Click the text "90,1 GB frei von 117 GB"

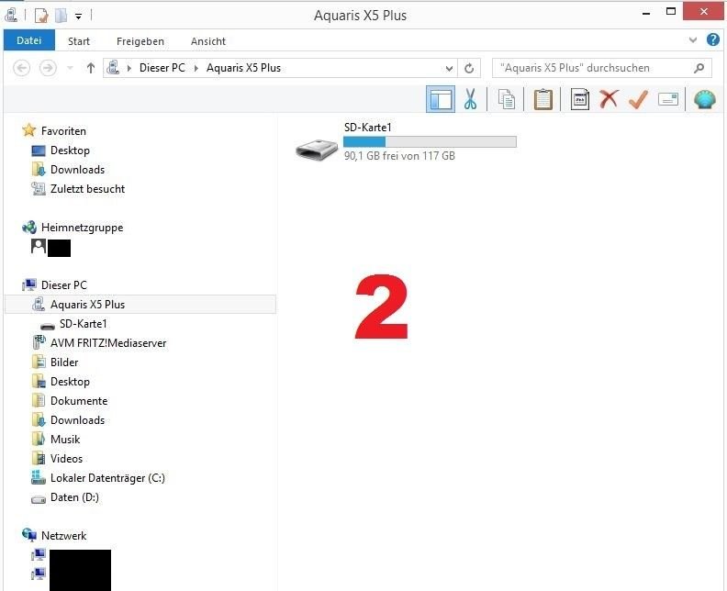399,156
